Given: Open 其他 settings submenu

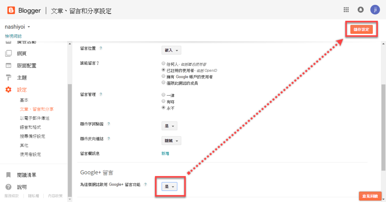Looking at the screenshot, I should (24, 145).
